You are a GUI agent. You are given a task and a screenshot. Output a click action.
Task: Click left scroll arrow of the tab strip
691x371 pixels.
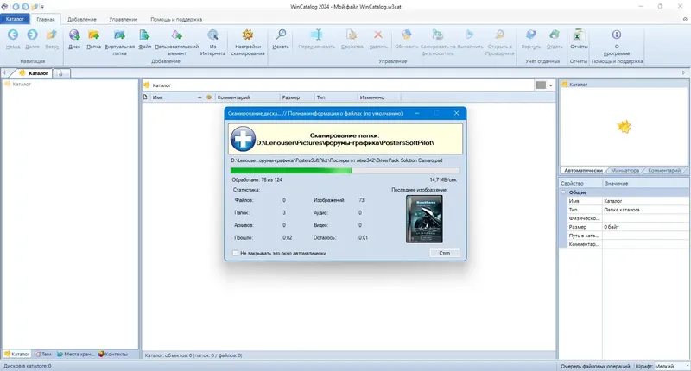pyautogui.click(x=4, y=73)
